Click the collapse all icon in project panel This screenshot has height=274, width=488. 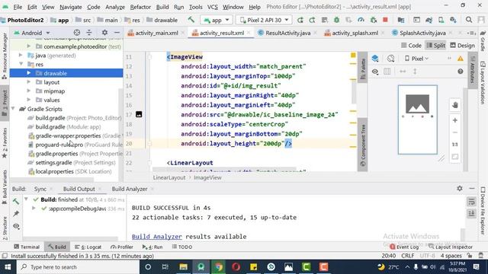[x=89, y=33]
